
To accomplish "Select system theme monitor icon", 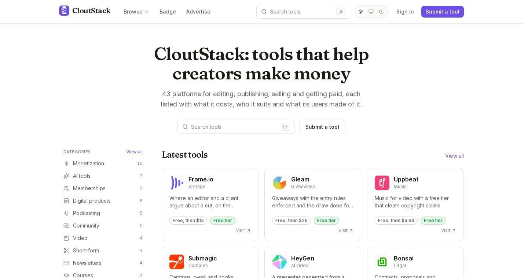I will click(x=371, y=12).
